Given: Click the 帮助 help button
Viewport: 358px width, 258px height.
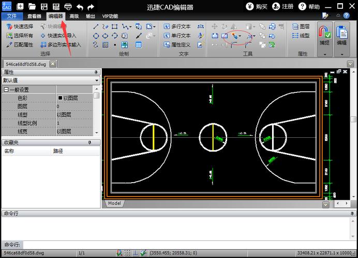Looking at the screenshot, I should point(309,7).
